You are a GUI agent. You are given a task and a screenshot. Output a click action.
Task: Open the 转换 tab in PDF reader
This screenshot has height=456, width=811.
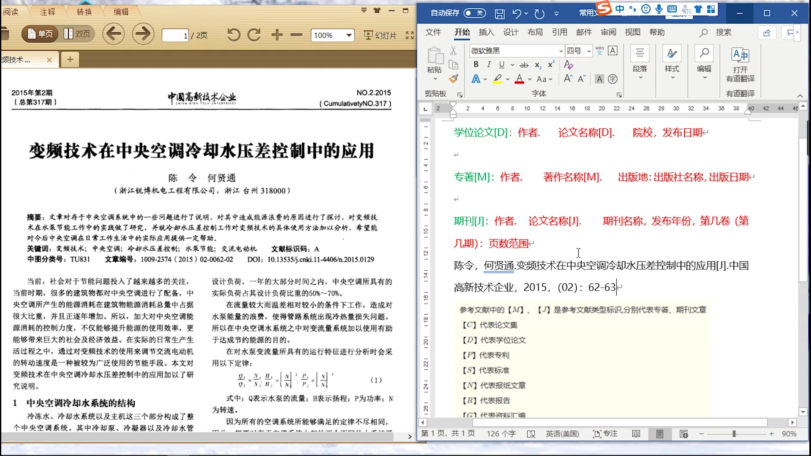(x=84, y=12)
